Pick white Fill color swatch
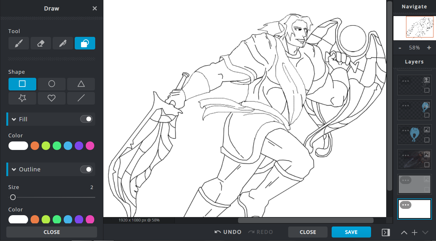436x241 pixels. [18, 146]
